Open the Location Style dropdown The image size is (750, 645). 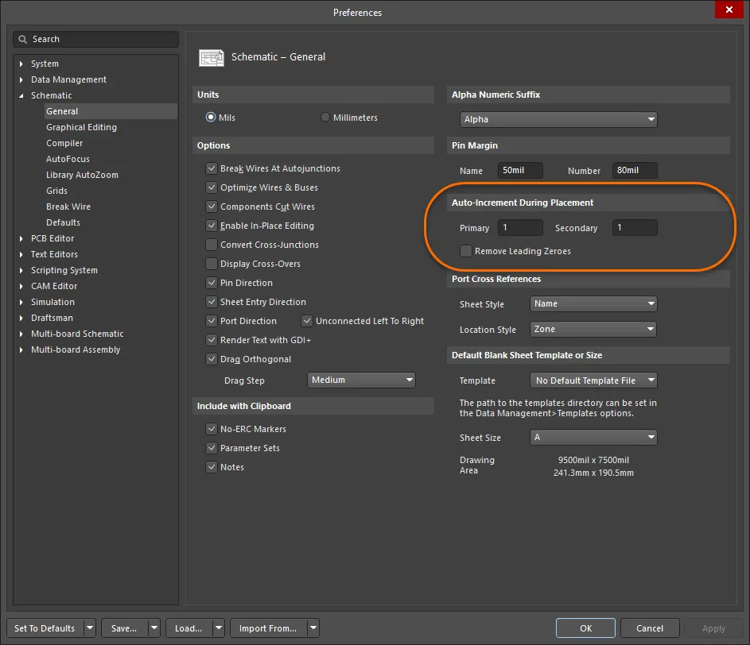point(651,329)
